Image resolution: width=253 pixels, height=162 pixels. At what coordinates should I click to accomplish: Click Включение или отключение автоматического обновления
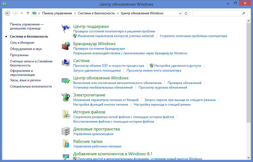coord(117,83)
